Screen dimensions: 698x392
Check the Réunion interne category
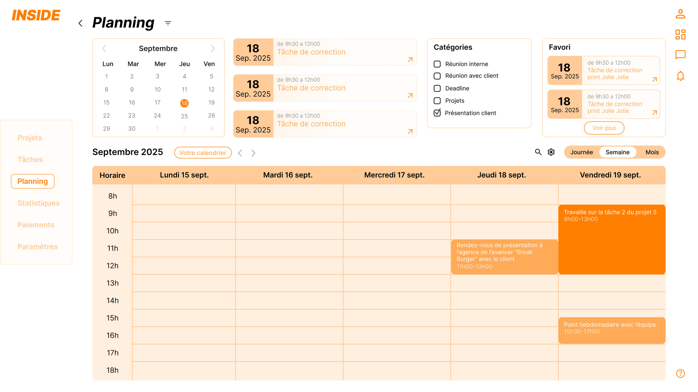point(437,64)
